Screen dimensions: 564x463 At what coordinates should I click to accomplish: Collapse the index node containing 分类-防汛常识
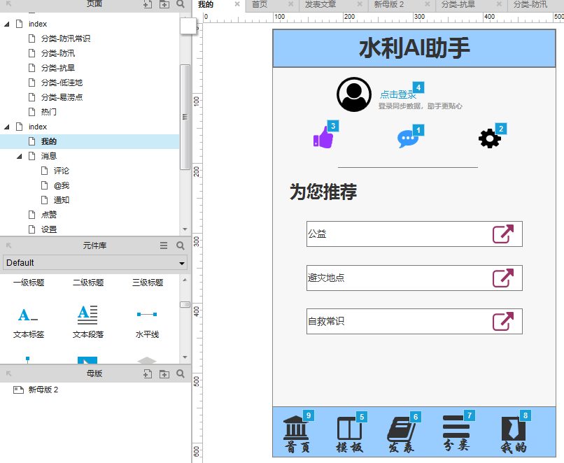pos(7,24)
